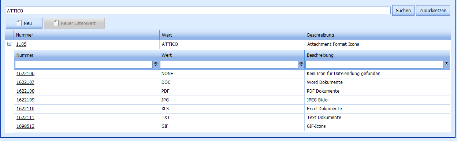The image size is (457, 141).
Task: Open list value 1622108 for PDF
Action: point(25,91)
